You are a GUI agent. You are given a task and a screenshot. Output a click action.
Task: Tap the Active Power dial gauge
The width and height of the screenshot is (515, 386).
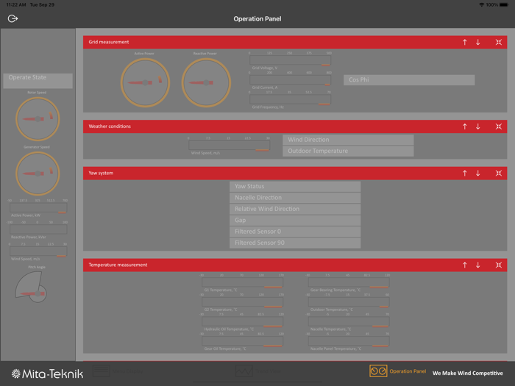(145, 82)
